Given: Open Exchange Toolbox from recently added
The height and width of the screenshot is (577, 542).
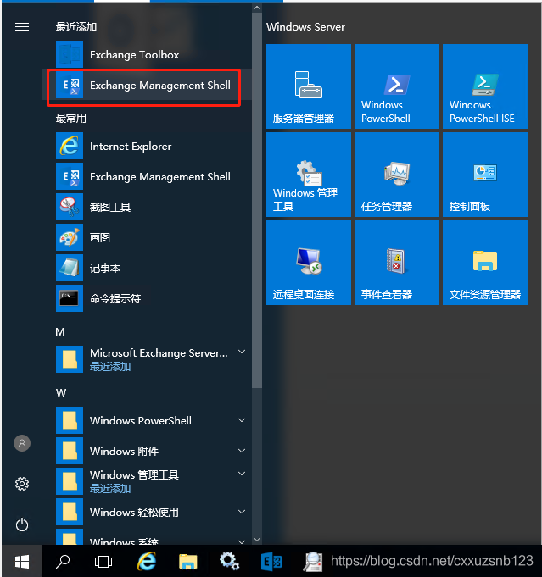Looking at the screenshot, I should pos(148,55).
